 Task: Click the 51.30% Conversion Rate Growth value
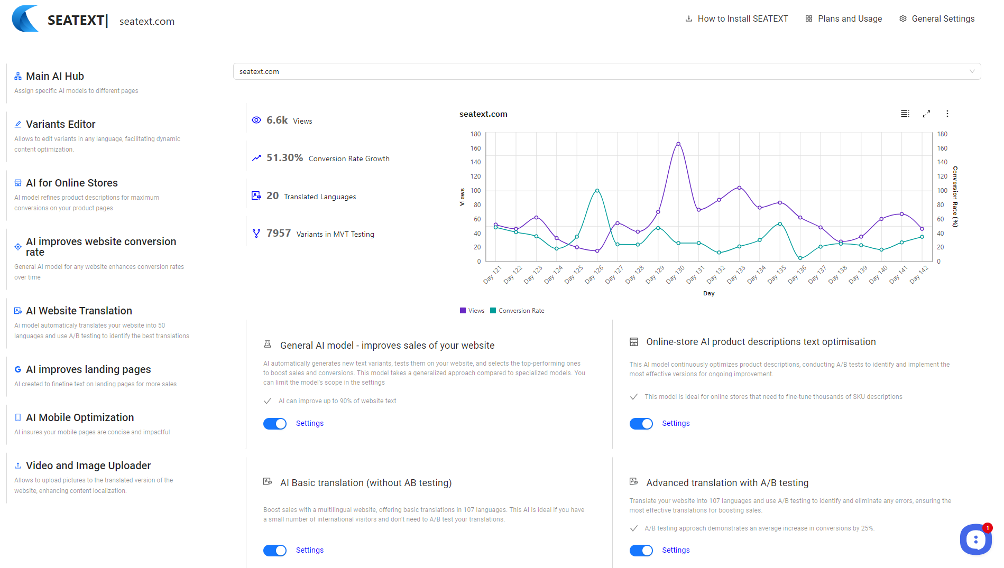pyautogui.click(x=284, y=158)
